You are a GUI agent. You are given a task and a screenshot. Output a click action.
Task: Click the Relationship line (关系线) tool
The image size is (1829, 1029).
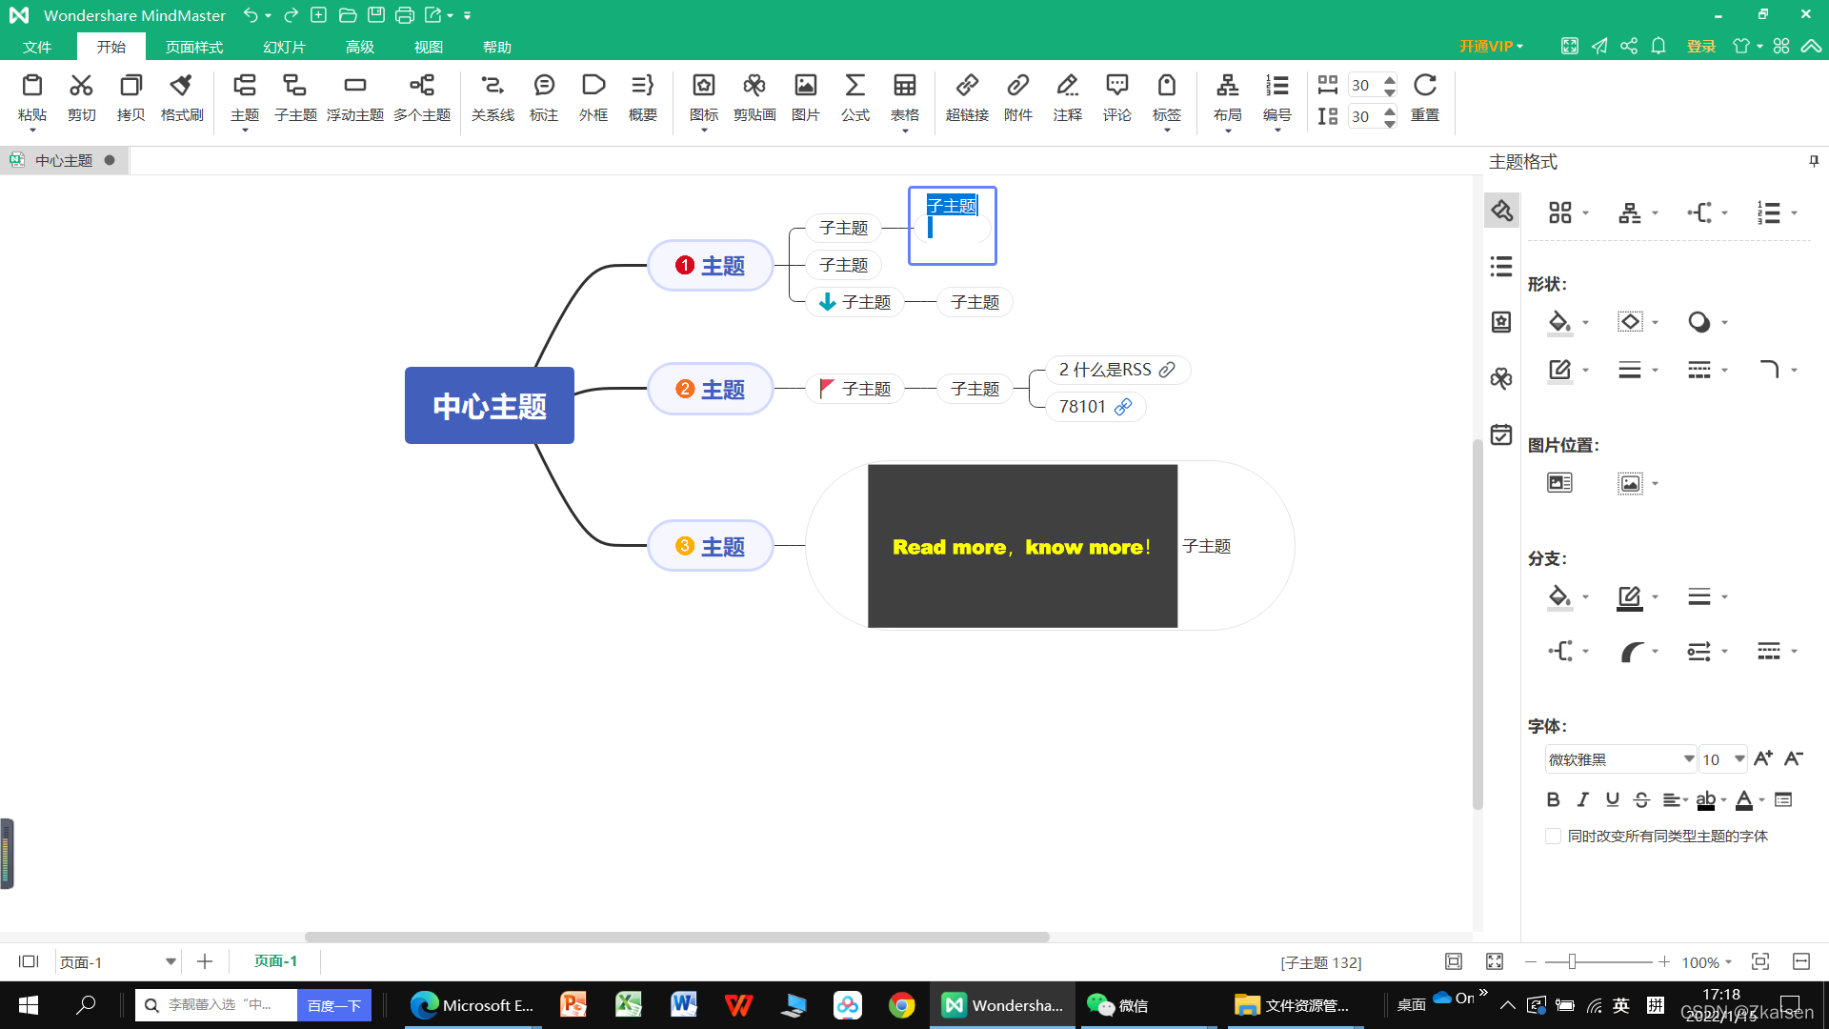(x=492, y=97)
